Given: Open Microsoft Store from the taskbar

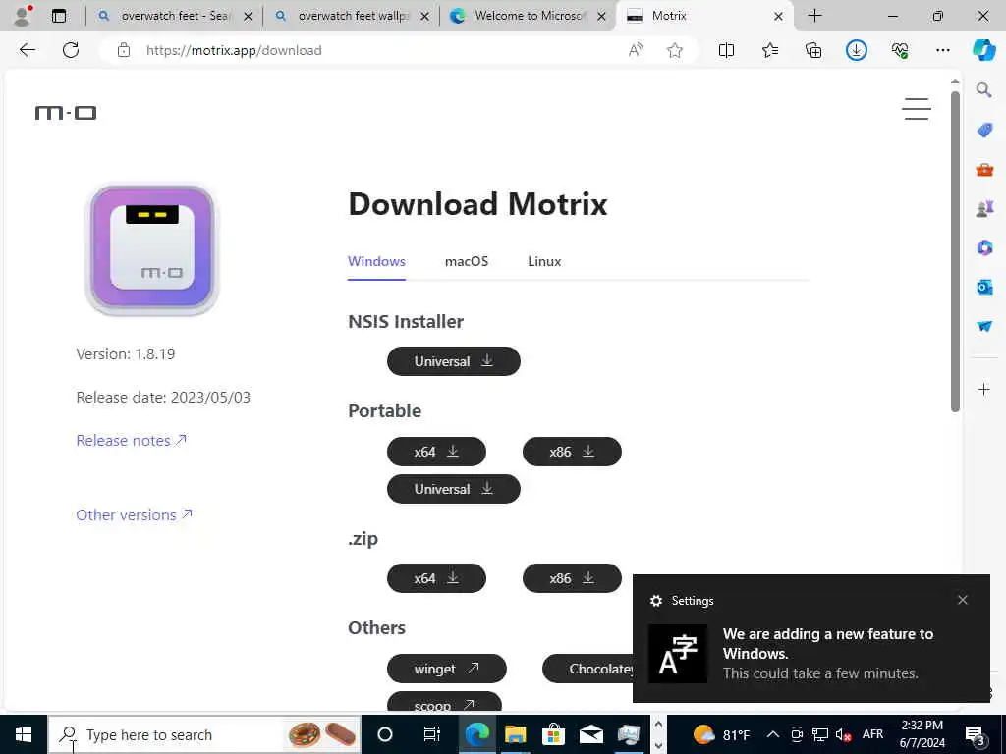Looking at the screenshot, I should tap(553, 734).
